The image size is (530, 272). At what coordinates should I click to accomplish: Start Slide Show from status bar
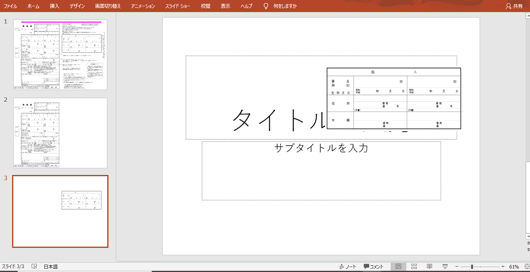[x=445, y=267]
